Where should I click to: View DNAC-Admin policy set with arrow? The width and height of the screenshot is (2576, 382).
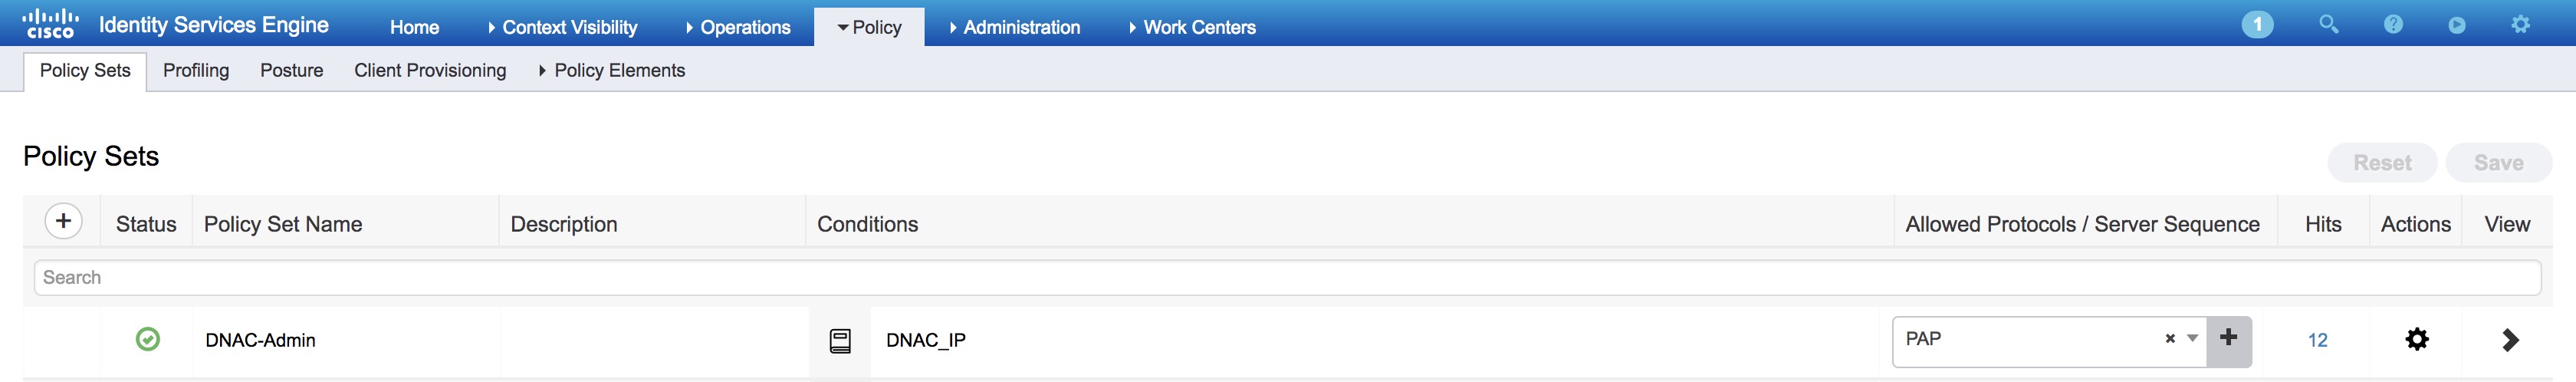pyautogui.click(x=2510, y=340)
